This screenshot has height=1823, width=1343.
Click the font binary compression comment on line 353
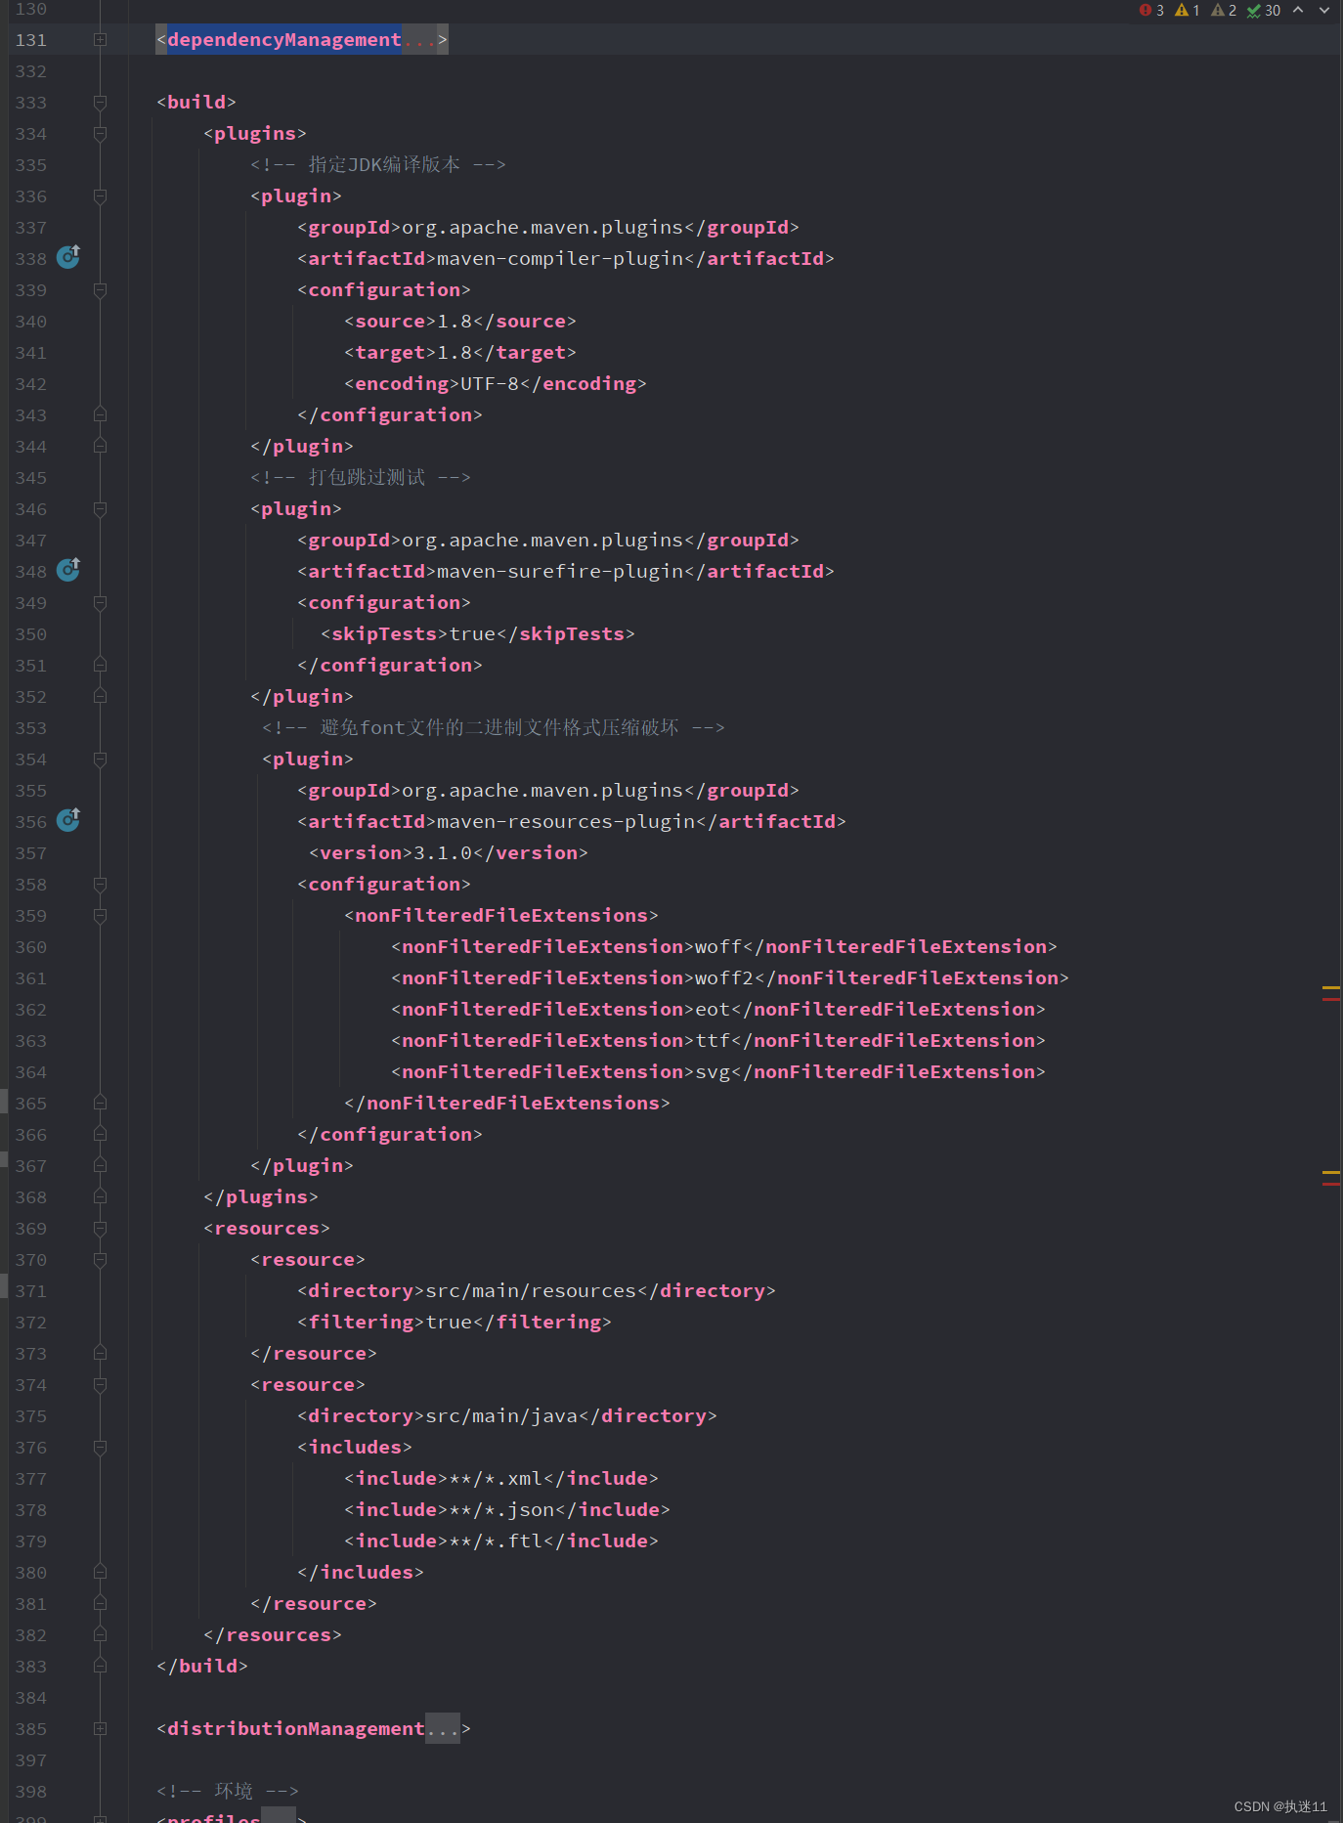[494, 728]
